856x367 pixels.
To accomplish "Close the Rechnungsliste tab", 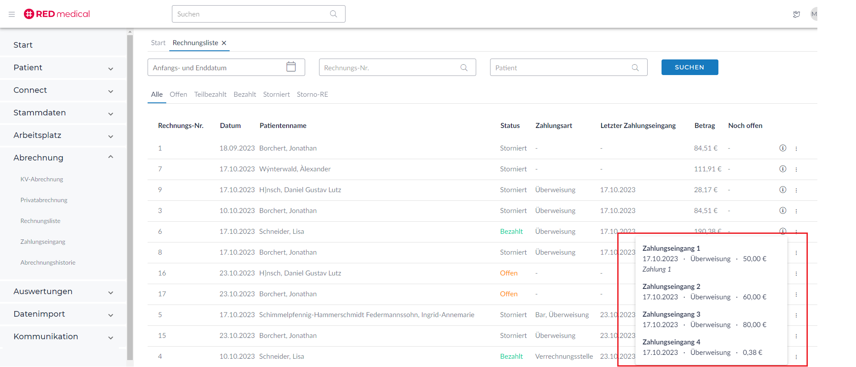I will pyautogui.click(x=224, y=43).
